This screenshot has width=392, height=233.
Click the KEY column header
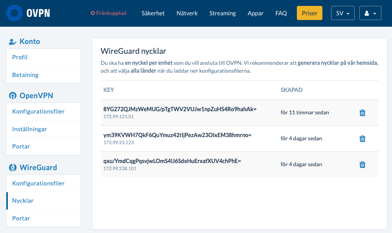109,90
